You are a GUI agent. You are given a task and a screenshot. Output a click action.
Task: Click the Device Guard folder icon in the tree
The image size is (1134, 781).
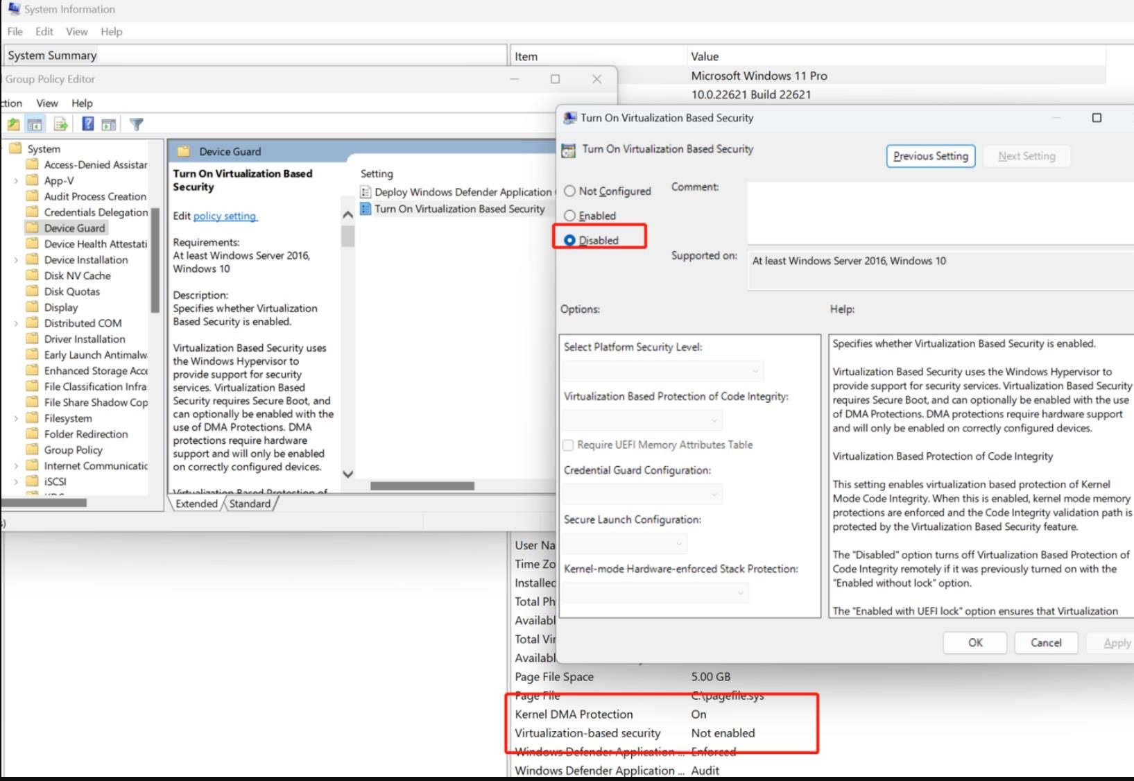(x=32, y=228)
